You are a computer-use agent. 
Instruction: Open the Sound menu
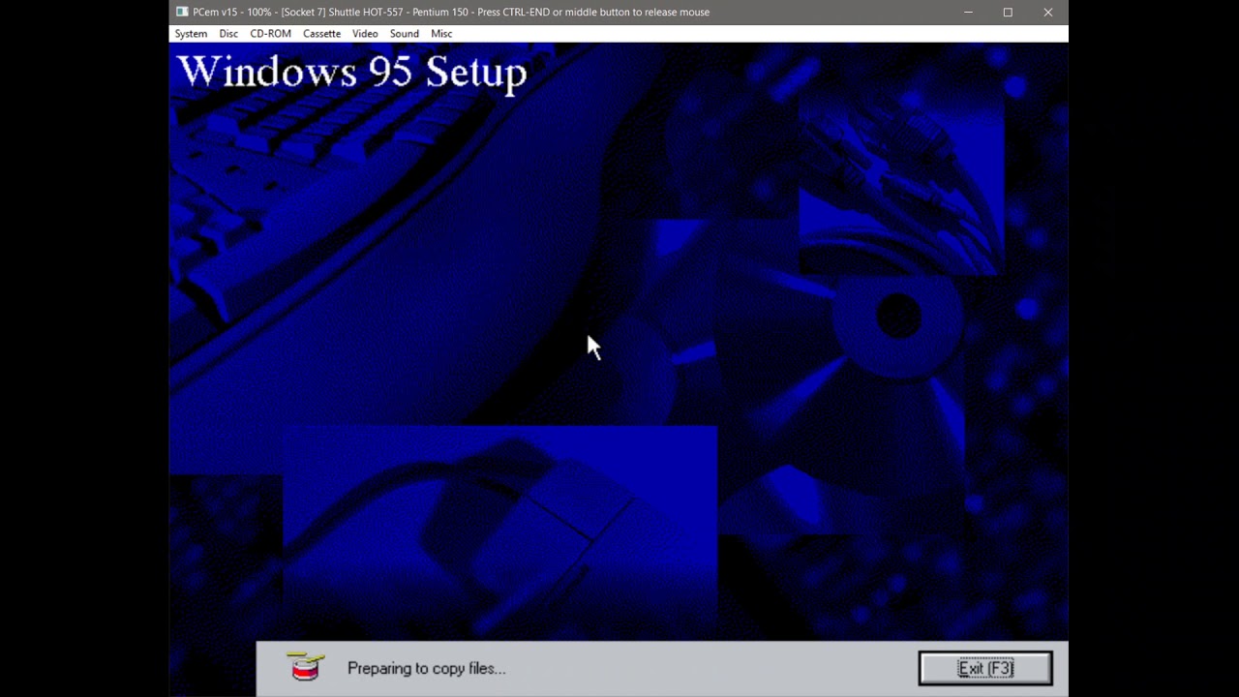pyautogui.click(x=405, y=33)
